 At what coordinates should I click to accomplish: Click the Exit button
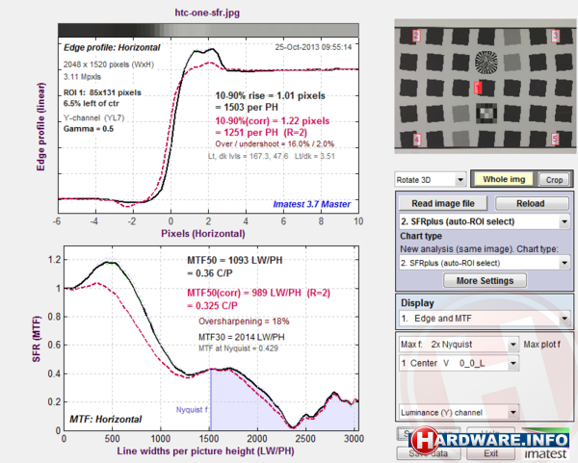coord(490,453)
